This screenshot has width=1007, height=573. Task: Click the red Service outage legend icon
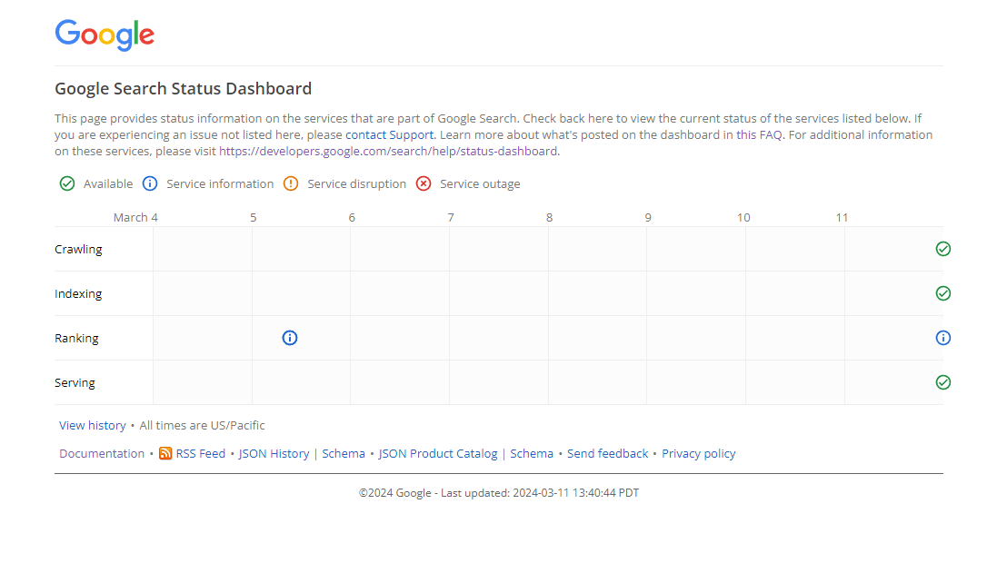click(424, 183)
